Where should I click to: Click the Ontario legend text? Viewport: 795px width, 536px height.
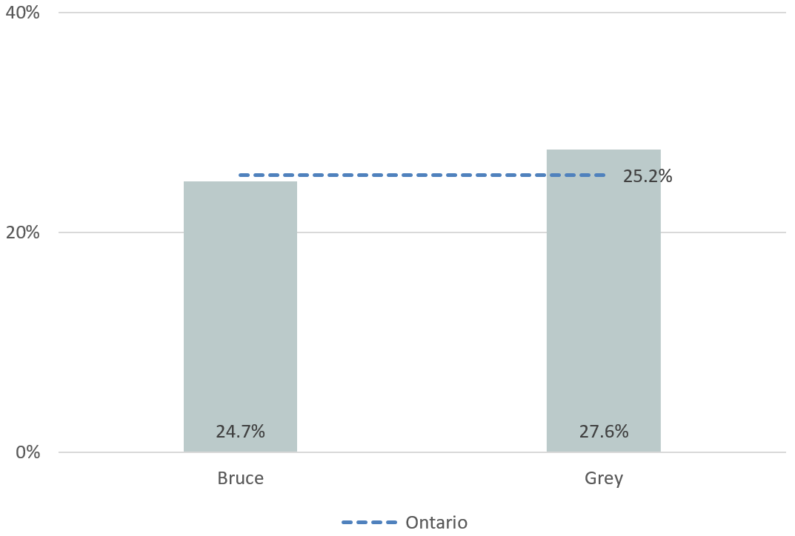pos(436,523)
